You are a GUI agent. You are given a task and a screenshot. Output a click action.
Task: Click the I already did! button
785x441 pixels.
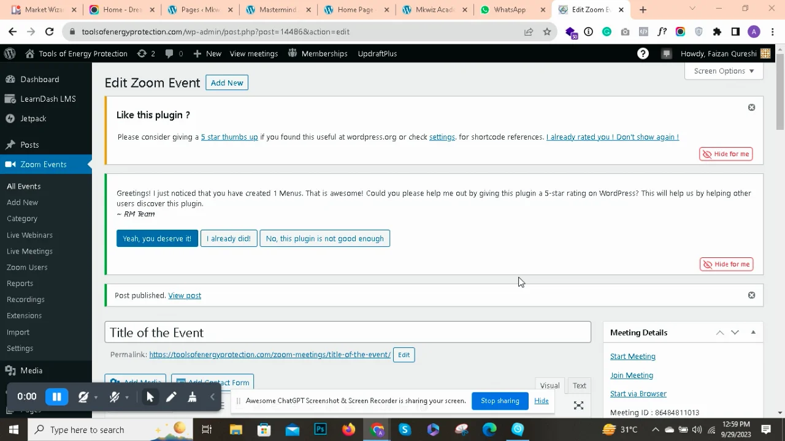point(229,238)
